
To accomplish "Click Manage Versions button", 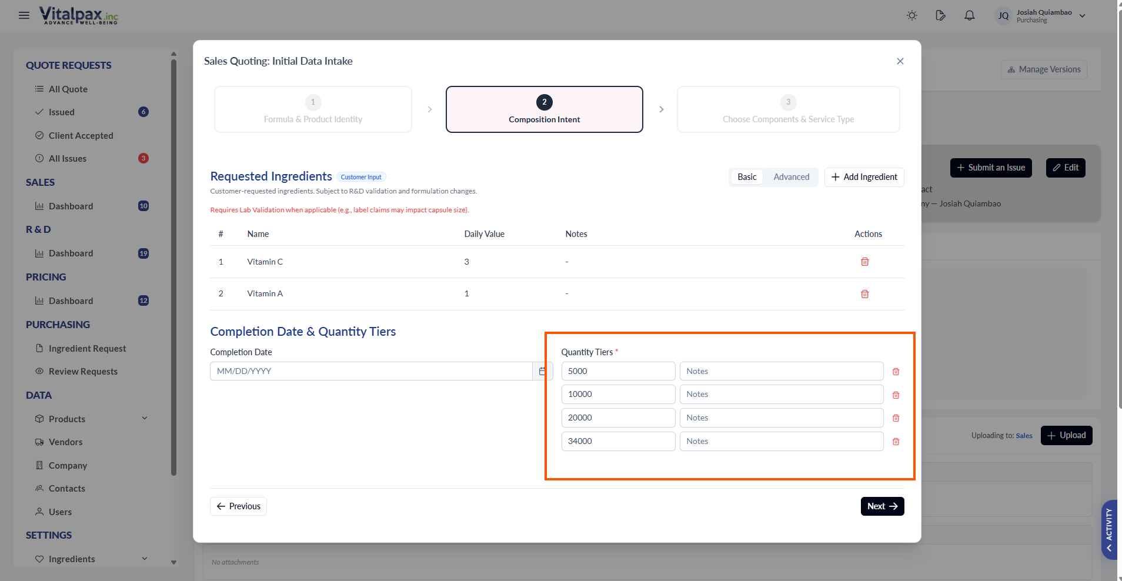I will pyautogui.click(x=1044, y=69).
